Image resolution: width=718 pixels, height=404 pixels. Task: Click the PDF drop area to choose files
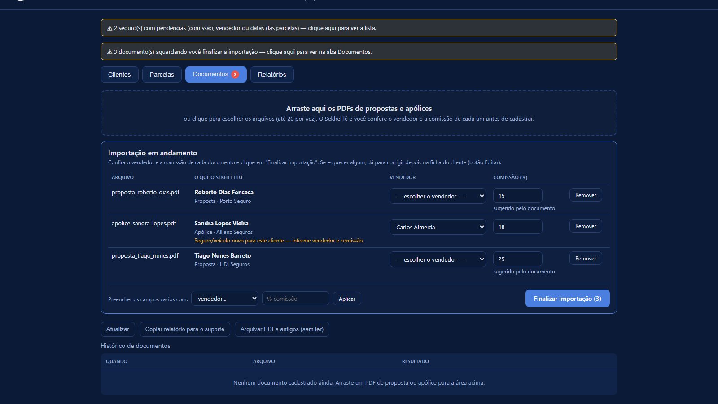point(359,113)
